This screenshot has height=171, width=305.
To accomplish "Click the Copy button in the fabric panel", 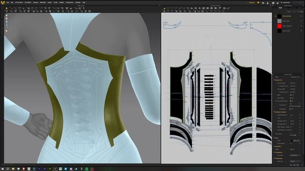I will [x=295, y=12].
